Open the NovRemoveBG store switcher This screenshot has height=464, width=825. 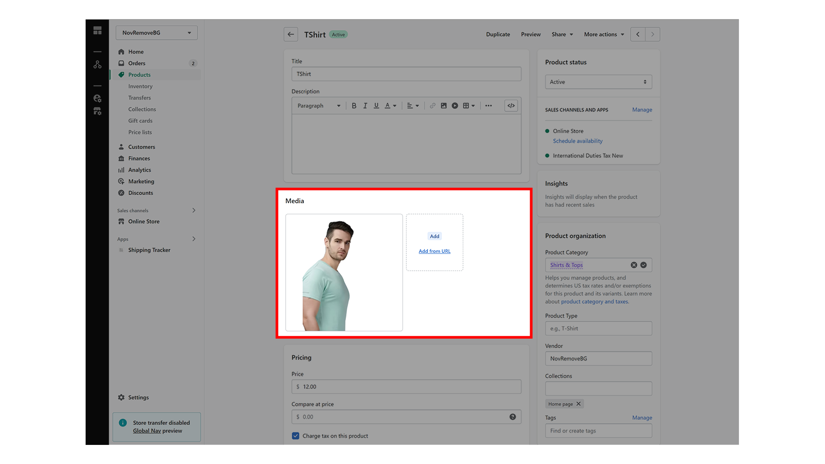point(156,32)
